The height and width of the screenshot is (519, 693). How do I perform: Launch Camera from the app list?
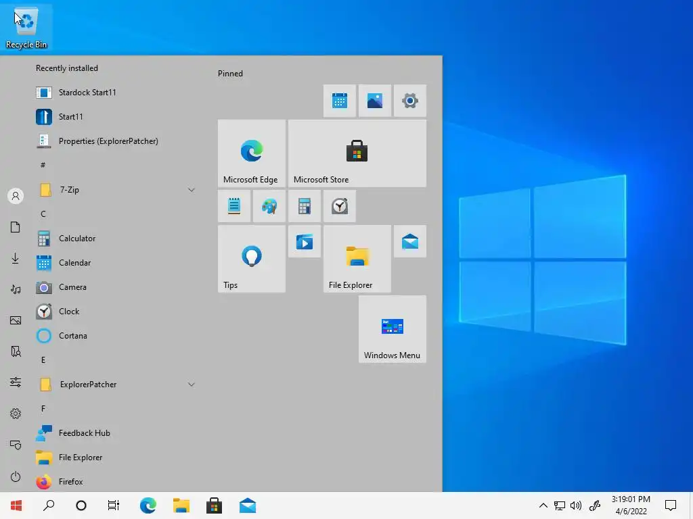115,287
